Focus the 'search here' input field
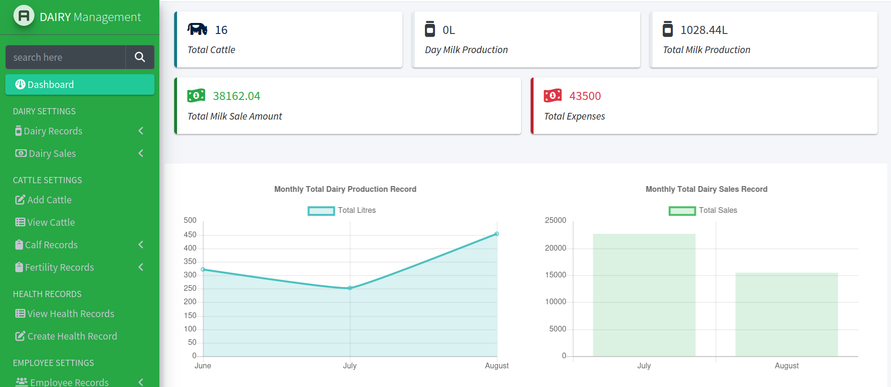Viewport: 891px width, 387px height. tap(66, 57)
